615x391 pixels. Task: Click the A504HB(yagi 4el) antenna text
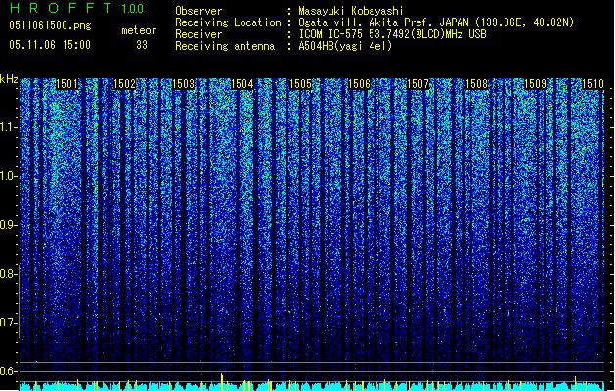click(x=345, y=46)
